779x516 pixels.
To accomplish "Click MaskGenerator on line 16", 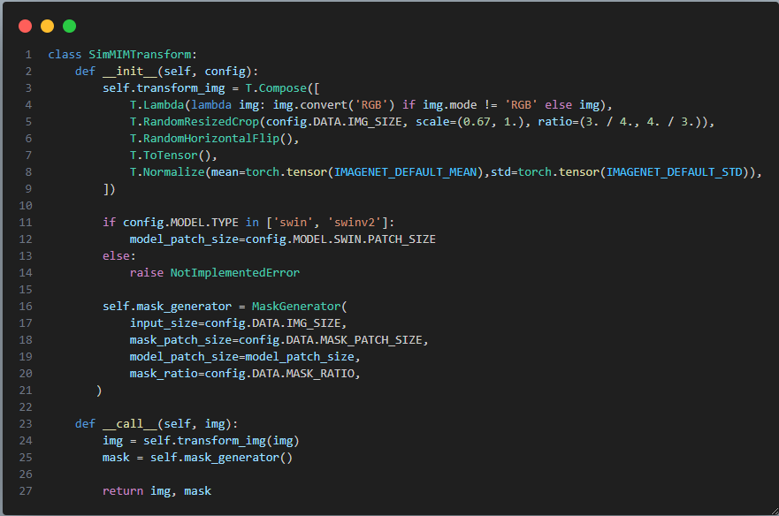I will (x=296, y=307).
